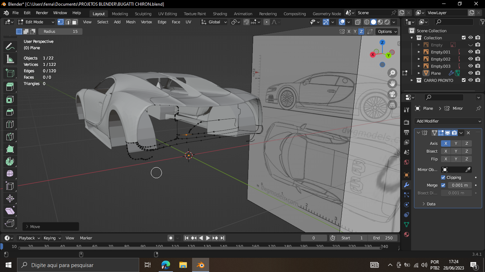Open the Vertex menu
This screenshot has width=485, height=272.
(x=146, y=22)
